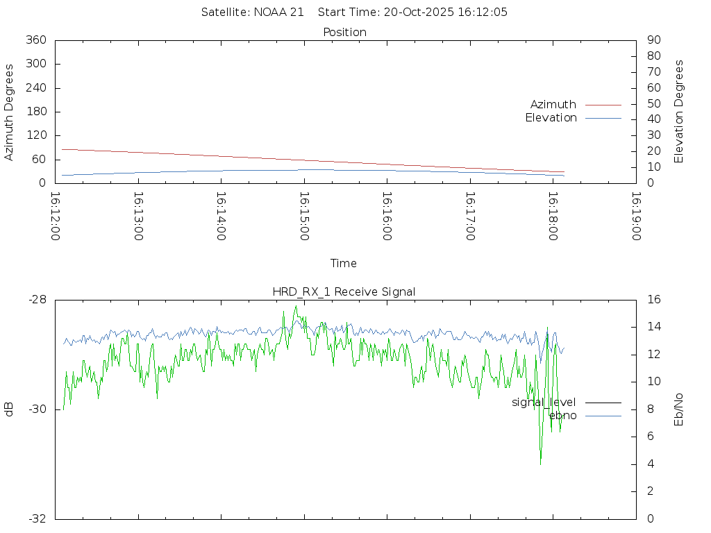Click the Position chart title
The height and width of the screenshot is (533, 711).
344,33
